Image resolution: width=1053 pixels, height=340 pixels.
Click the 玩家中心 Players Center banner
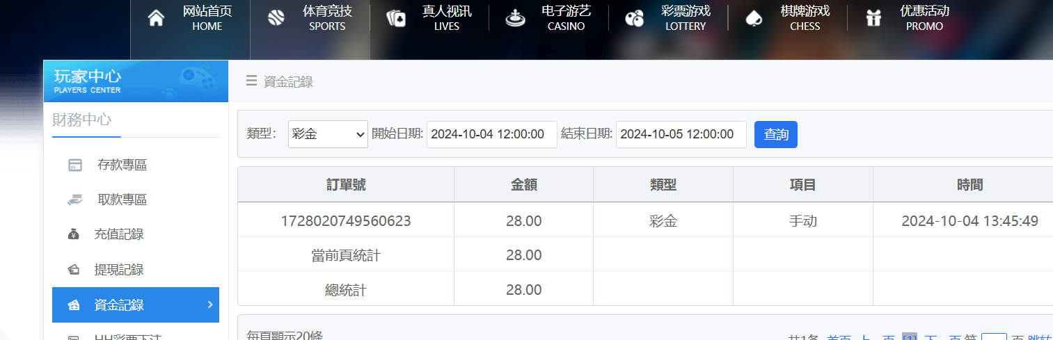tap(136, 81)
